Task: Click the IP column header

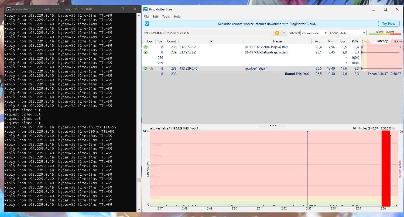Action: [211, 41]
